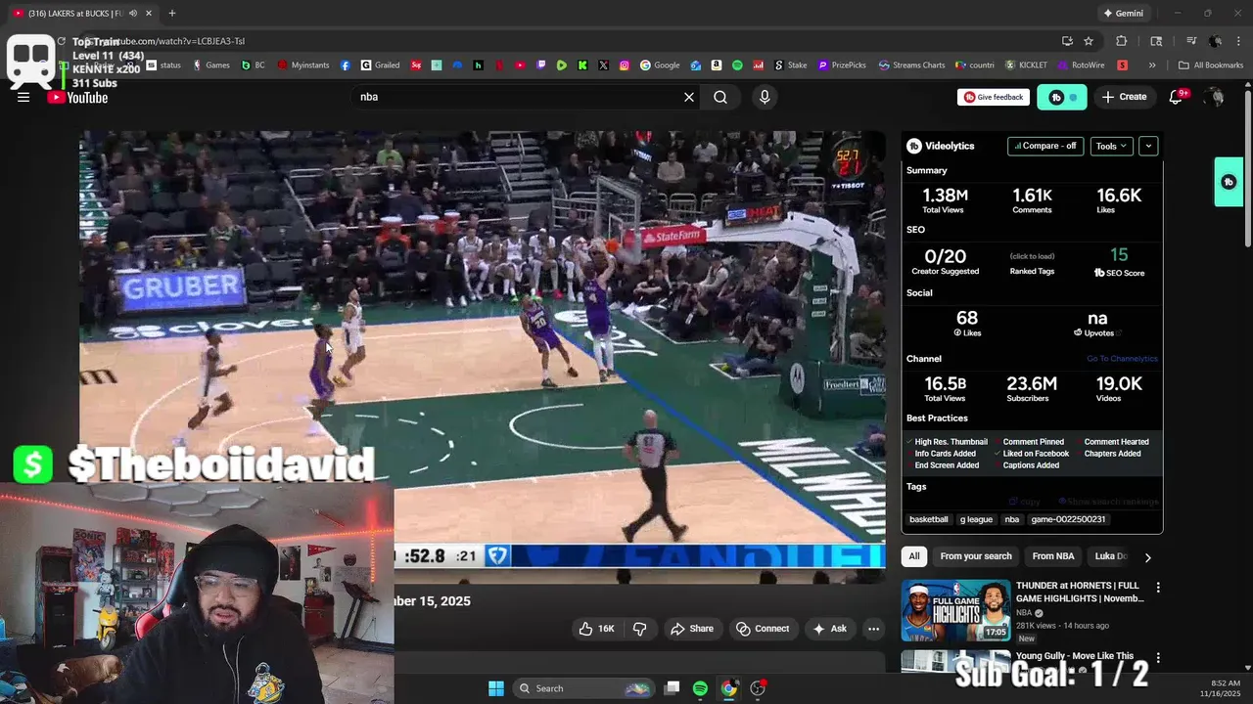Click the nba tag chip
Screen dimensions: 1253x704
(1012, 519)
